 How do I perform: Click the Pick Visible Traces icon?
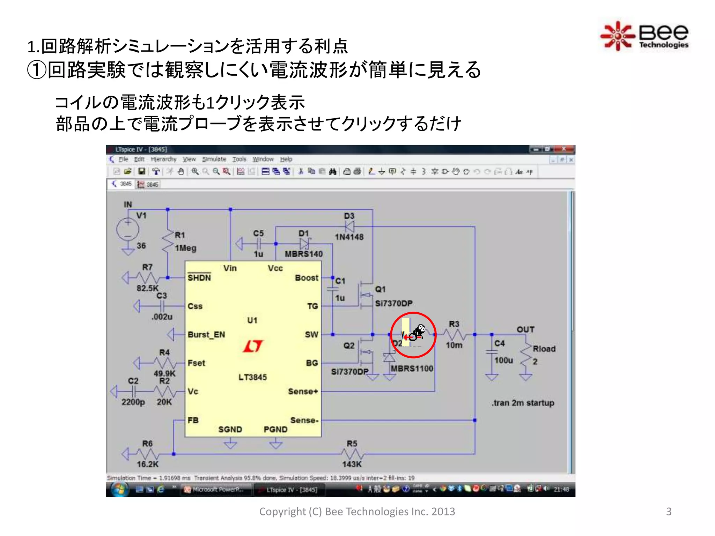241,171
